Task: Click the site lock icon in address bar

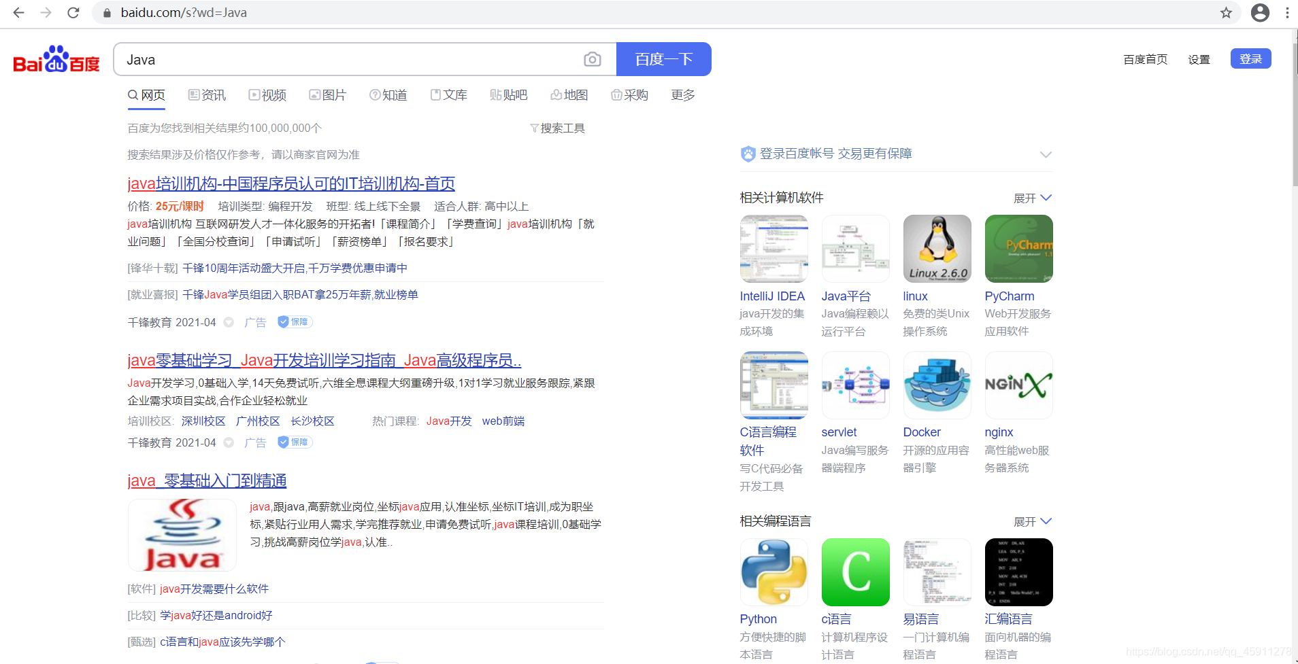Action: 107,13
